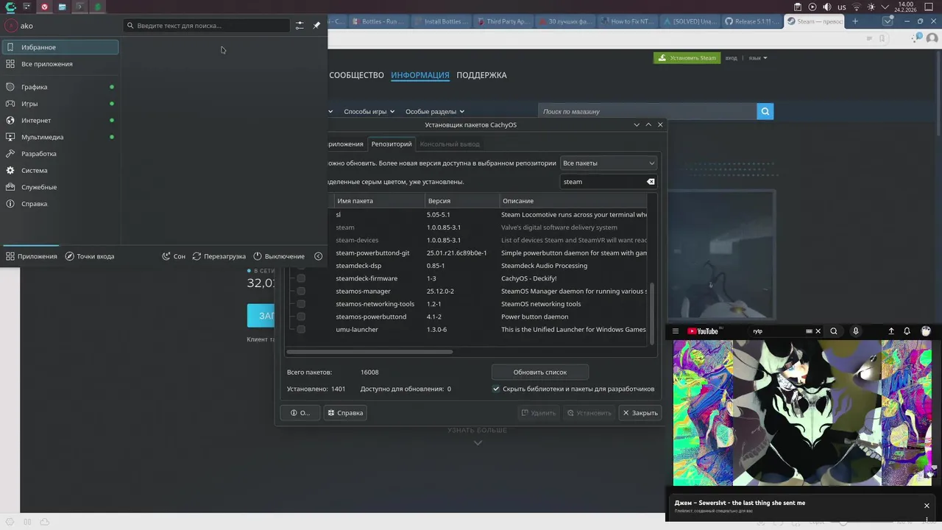Sort by Имя пакета column header
Screen dimensions: 942x530
(379, 200)
